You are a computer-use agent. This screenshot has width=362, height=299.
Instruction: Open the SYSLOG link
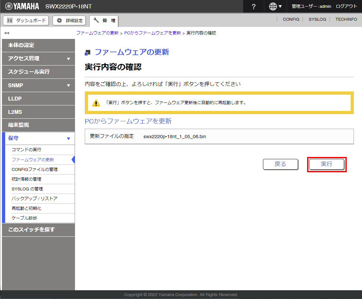pos(317,19)
